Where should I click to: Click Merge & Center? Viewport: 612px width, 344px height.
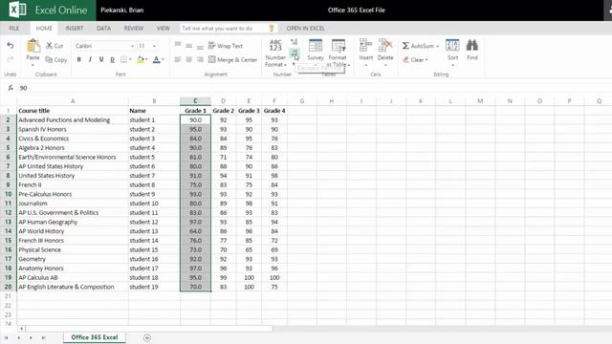pyautogui.click(x=232, y=59)
